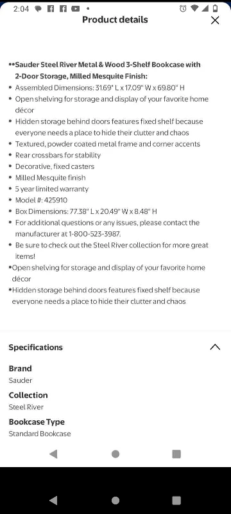
Task: Tap the Standard Bookcase type value
Action: 40,434
